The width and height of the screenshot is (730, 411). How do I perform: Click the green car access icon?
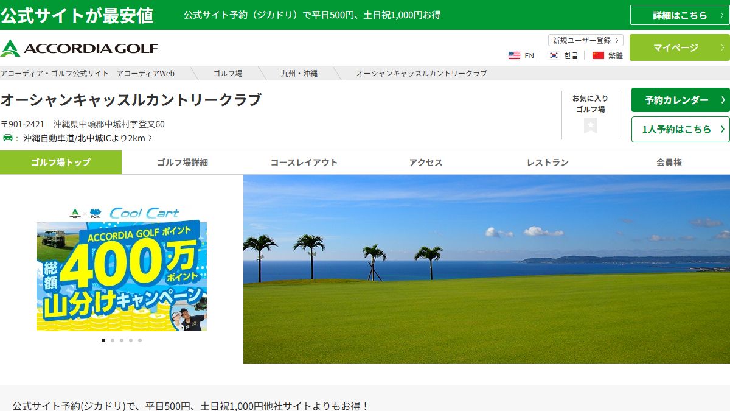click(x=7, y=138)
